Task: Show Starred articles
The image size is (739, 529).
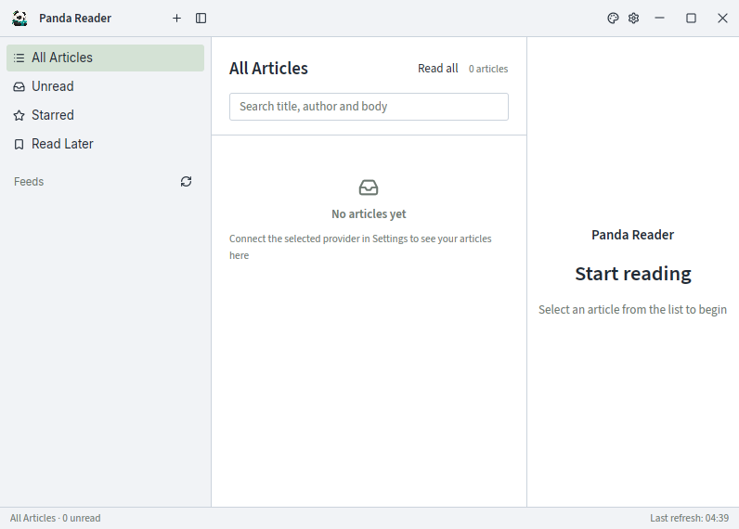Action: pyautogui.click(x=105, y=115)
